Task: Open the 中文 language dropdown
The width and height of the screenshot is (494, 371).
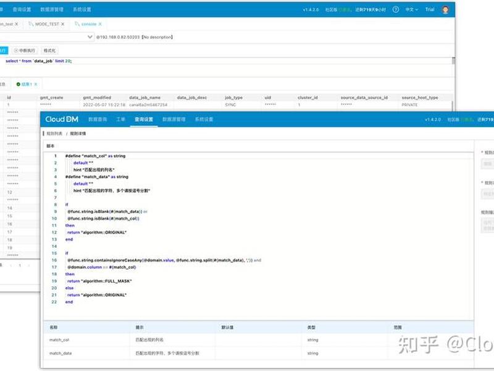Action: tap(411, 9)
